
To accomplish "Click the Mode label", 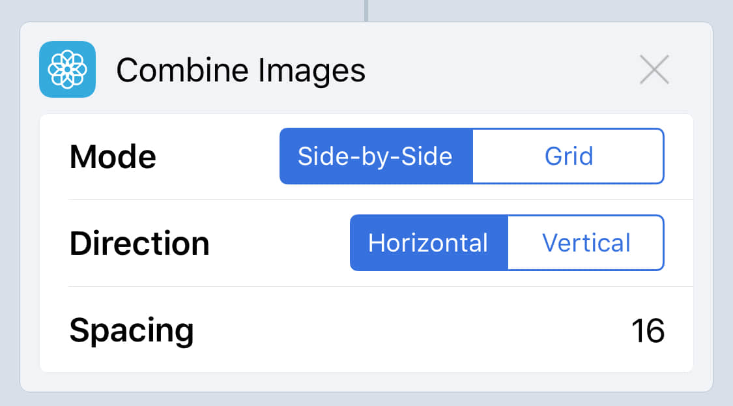I will point(113,157).
